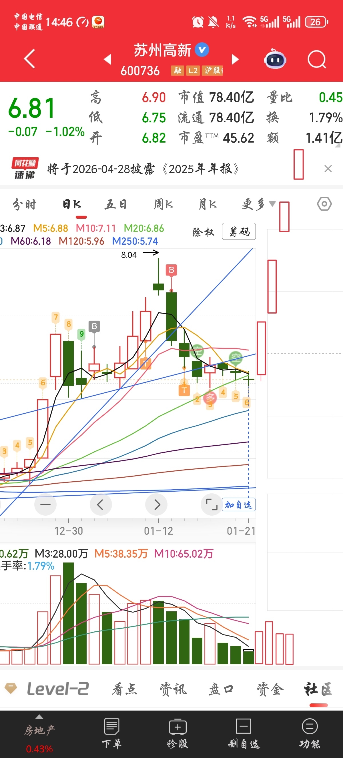This screenshot has width=343, height=758.
Task: Expand the 更多 dropdown
Action: (258, 204)
